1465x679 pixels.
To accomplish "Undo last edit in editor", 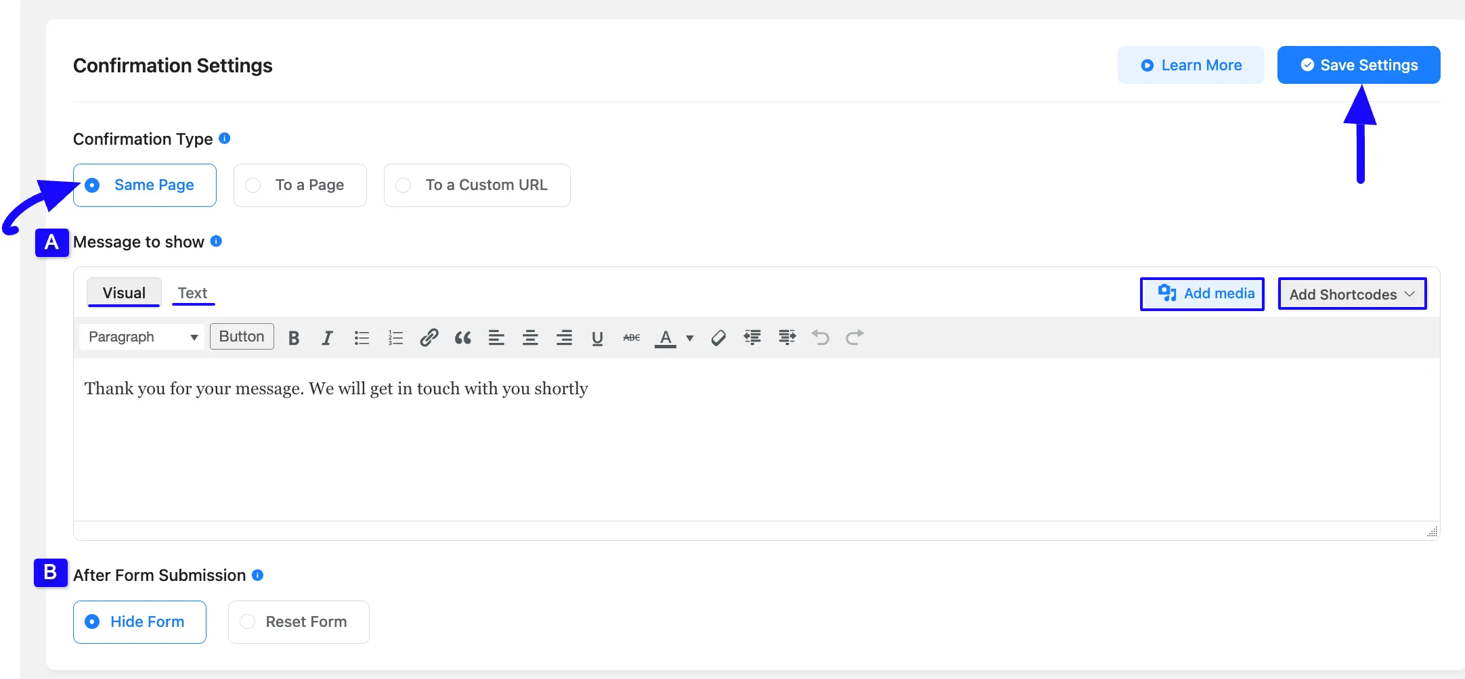I will click(821, 337).
